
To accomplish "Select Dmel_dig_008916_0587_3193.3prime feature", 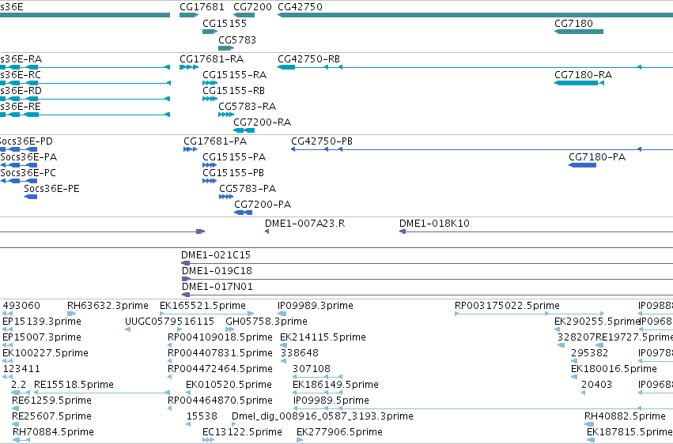I will pos(323,417).
